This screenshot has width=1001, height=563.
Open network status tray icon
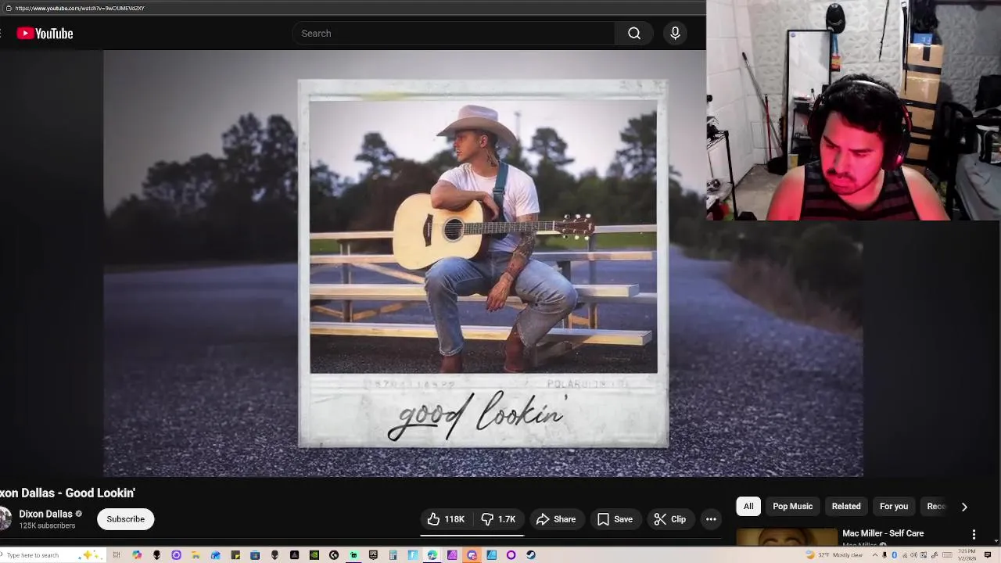[x=905, y=555]
